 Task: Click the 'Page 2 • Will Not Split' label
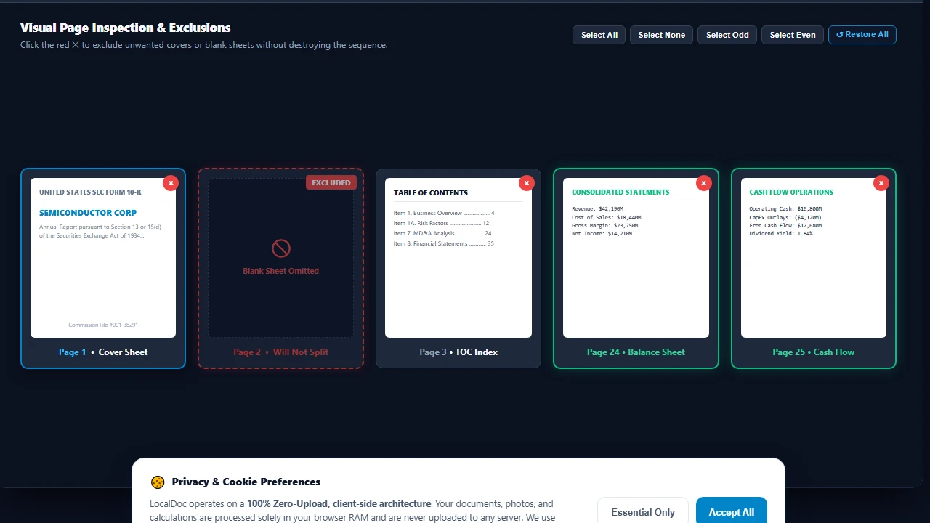(280, 352)
